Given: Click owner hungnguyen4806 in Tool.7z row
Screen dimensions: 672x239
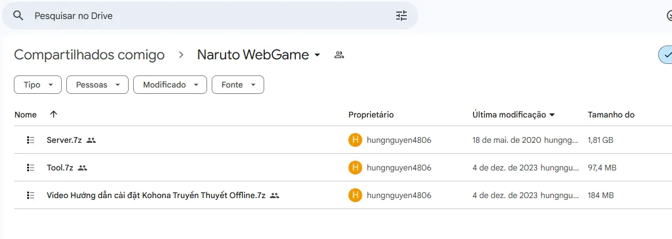Looking at the screenshot, I should pos(399,168).
